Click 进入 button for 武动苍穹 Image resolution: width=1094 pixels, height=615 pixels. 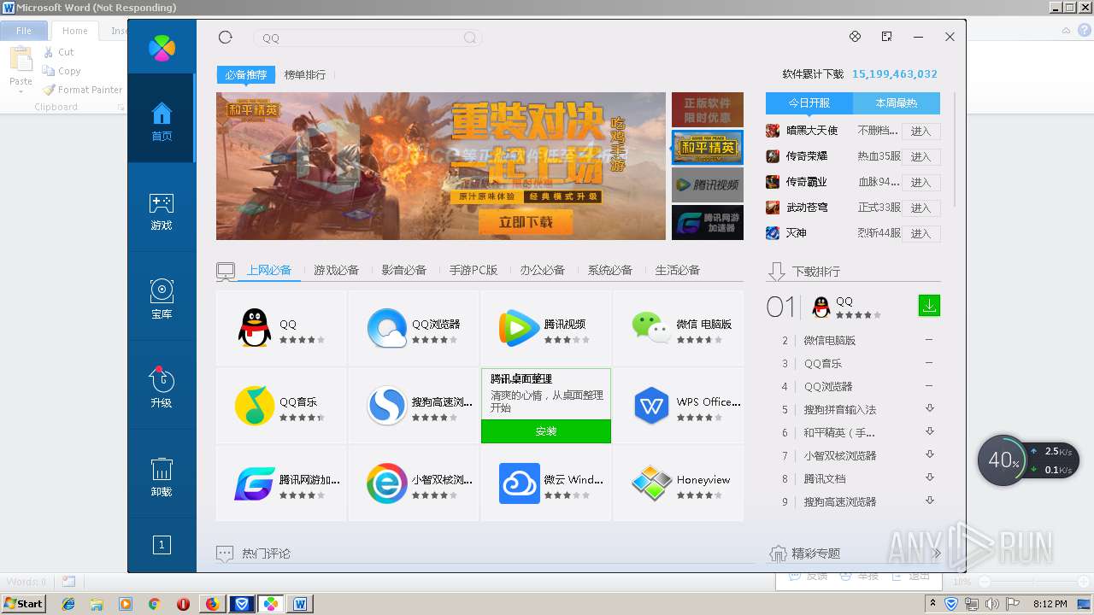(x=920, y=208)
